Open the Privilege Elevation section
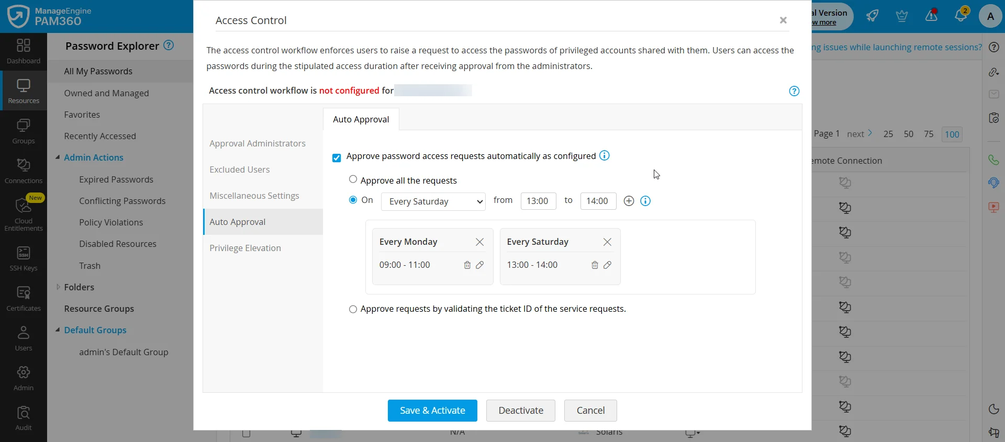1005x442 pixels. tap(245, 248)
